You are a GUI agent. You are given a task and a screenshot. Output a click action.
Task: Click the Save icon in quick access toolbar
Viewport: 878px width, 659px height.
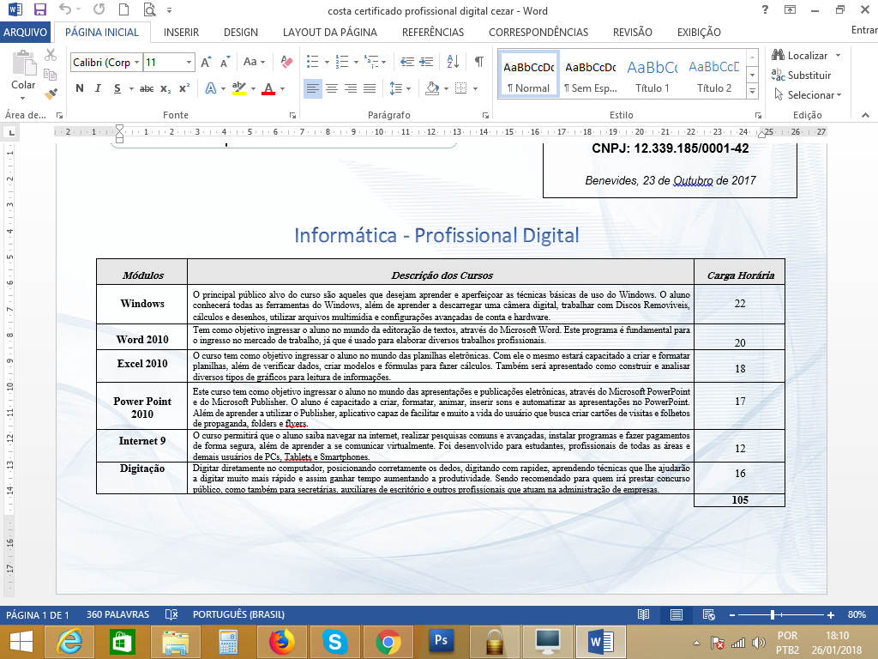39,10
